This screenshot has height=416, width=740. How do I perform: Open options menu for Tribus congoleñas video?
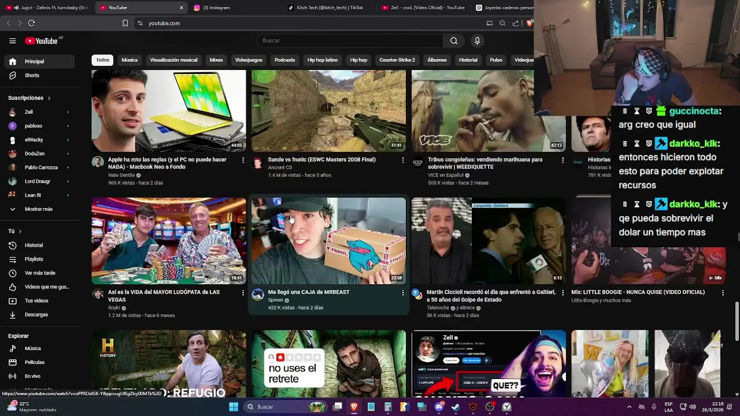coord(563,160)
